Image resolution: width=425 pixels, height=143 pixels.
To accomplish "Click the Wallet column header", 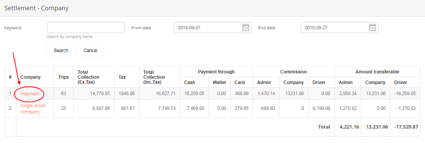I will pyautogui.click(x=219, y=82).
